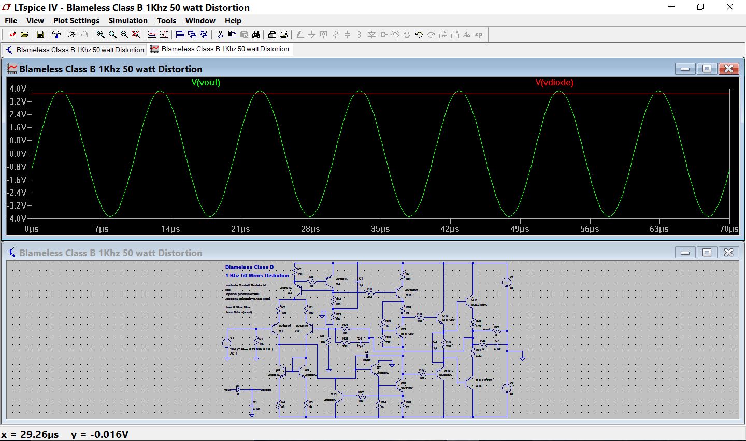746x441 pixels.
Task: Tile windows horizontally icon
Action: (x=180, y=35)
